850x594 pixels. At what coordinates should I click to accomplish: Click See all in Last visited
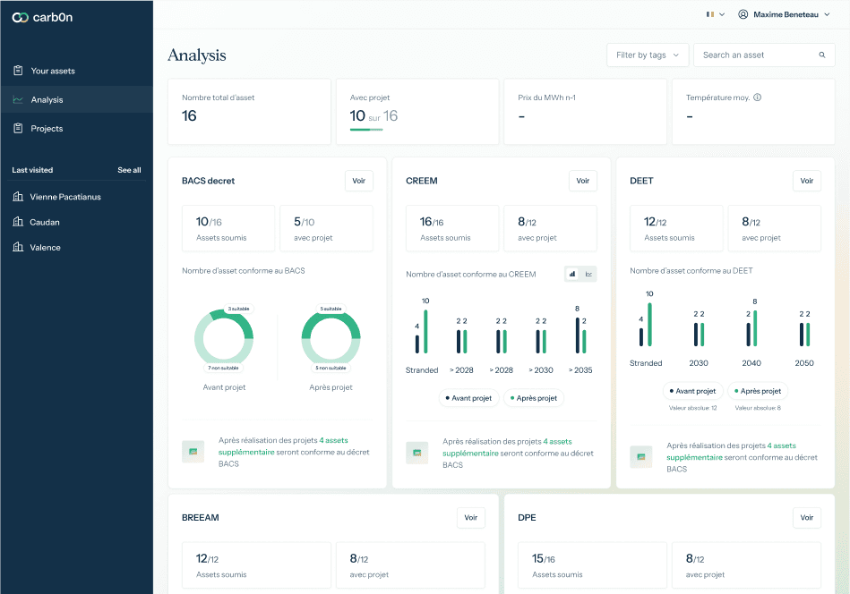tap(129, 170)
